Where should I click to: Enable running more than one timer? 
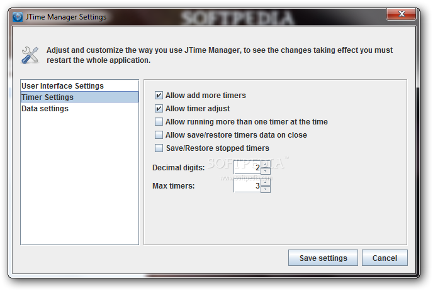pyautogui.click(x=159, y=122)
